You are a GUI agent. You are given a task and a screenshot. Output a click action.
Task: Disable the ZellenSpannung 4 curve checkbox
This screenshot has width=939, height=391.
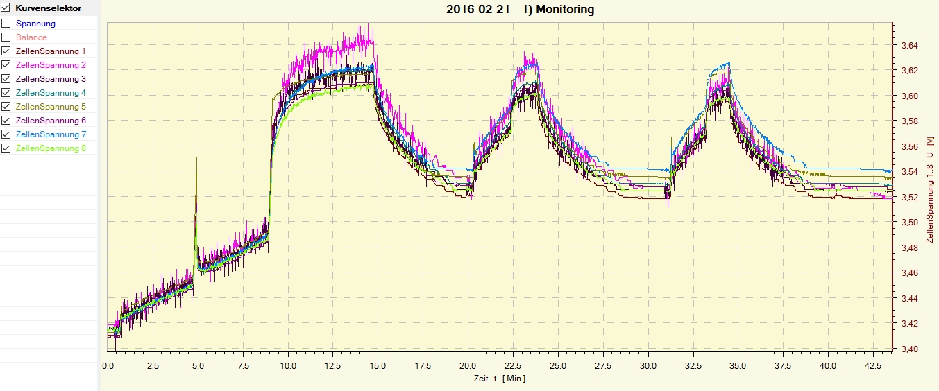[x=6, y=93]
